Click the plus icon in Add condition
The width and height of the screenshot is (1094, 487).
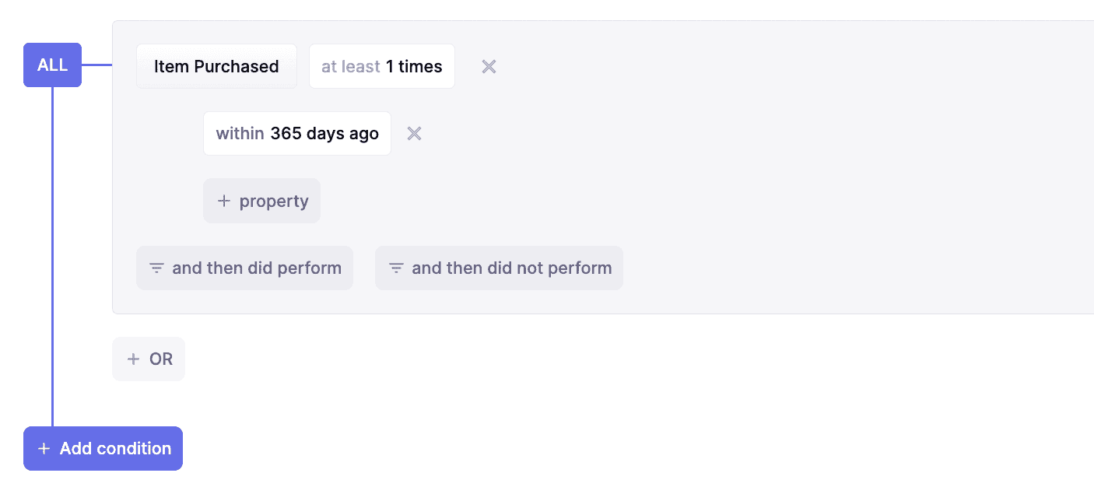[x=44, y=449]
